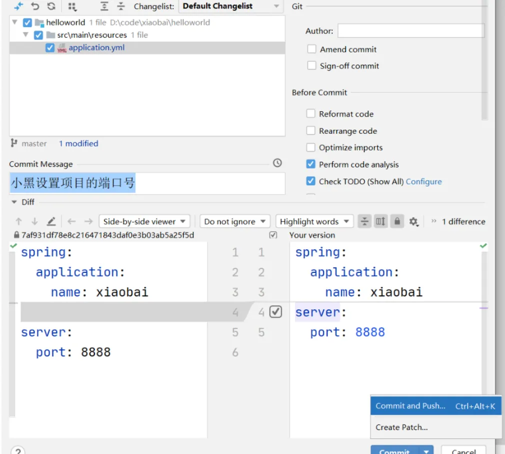The height and width of the screenshot is (454, 505).
Task: Open diff settings gear icon
Action: coord(414,222)
